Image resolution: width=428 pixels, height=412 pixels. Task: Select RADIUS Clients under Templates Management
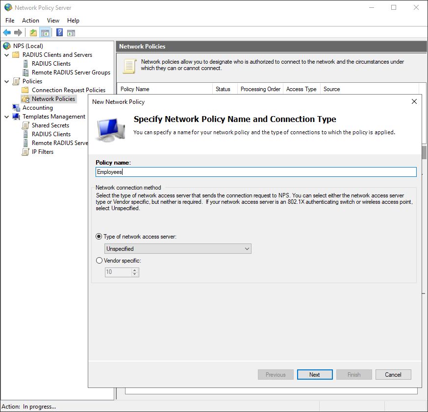coord(51,134)
